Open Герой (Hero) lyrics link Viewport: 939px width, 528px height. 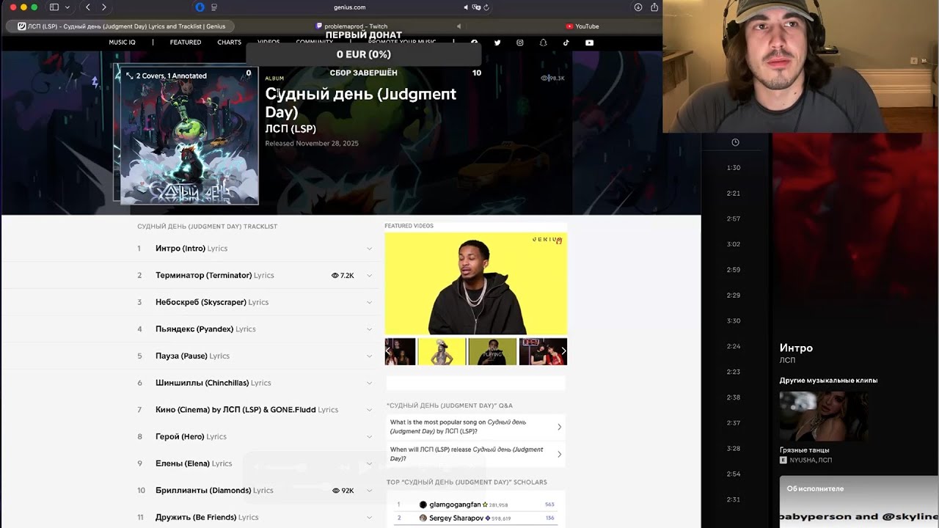[x=191, y=437]
